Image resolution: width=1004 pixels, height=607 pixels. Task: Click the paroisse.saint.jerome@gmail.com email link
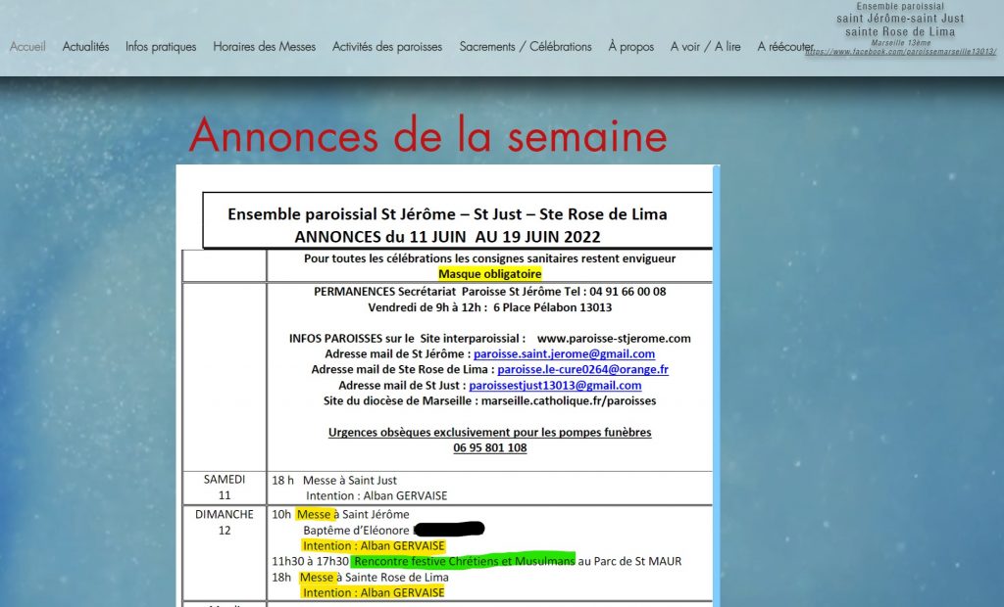[564, 353]
